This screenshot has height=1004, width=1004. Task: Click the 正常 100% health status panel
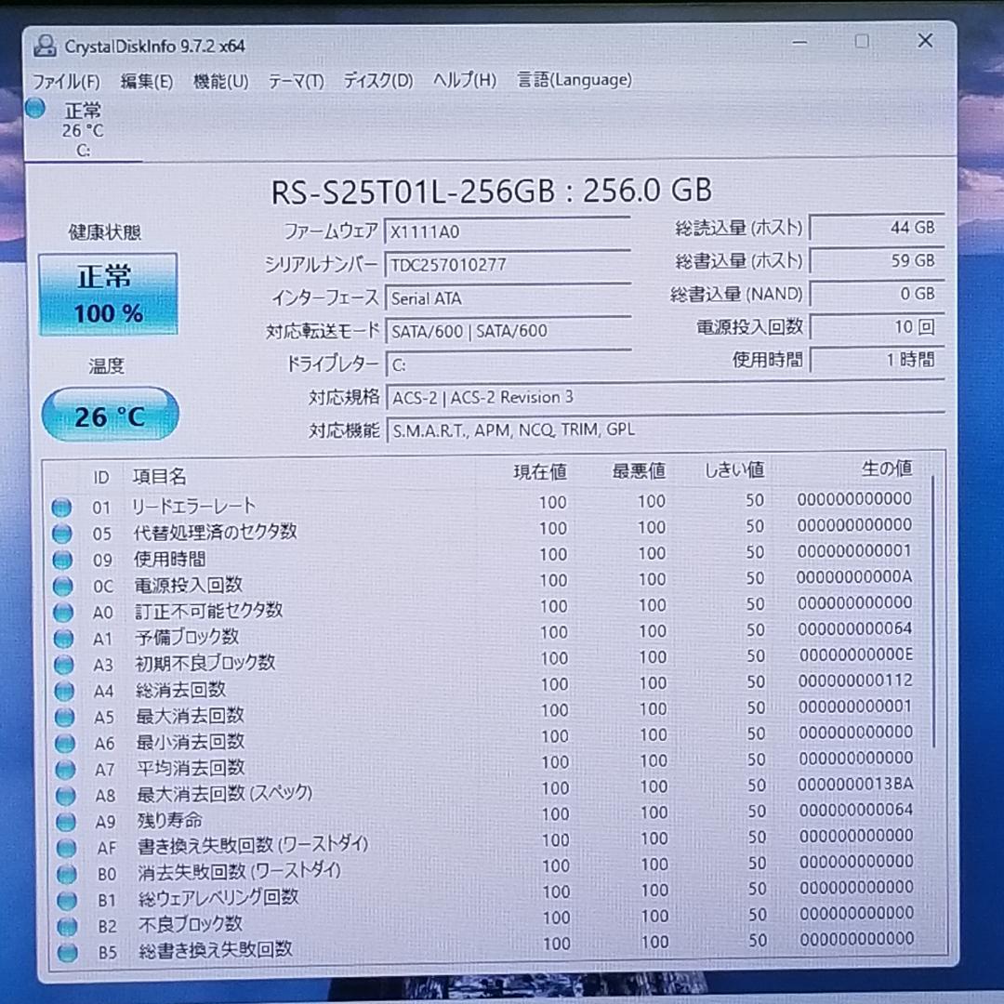coord(108,293)
